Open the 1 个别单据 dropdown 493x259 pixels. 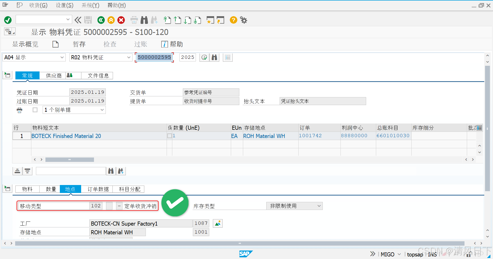coord(74,110)
